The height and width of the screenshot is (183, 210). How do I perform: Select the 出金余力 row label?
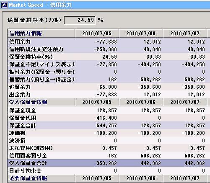coord(20,95)
